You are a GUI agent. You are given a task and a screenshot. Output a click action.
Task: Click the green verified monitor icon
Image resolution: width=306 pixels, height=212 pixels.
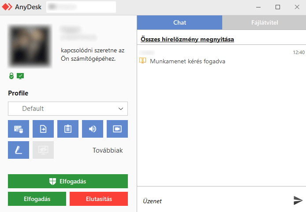[x=20, y=76]
